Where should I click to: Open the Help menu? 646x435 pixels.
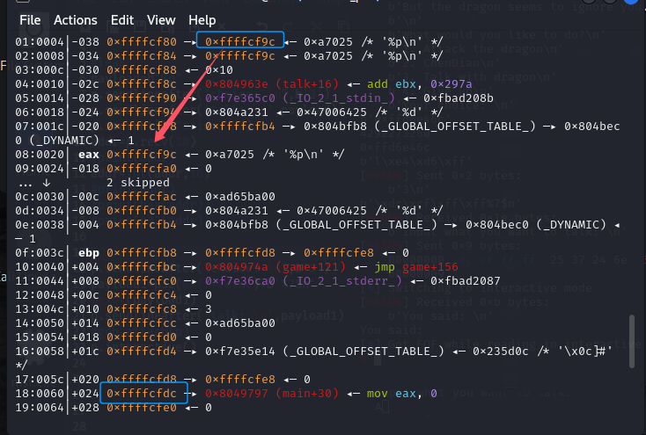202,19
